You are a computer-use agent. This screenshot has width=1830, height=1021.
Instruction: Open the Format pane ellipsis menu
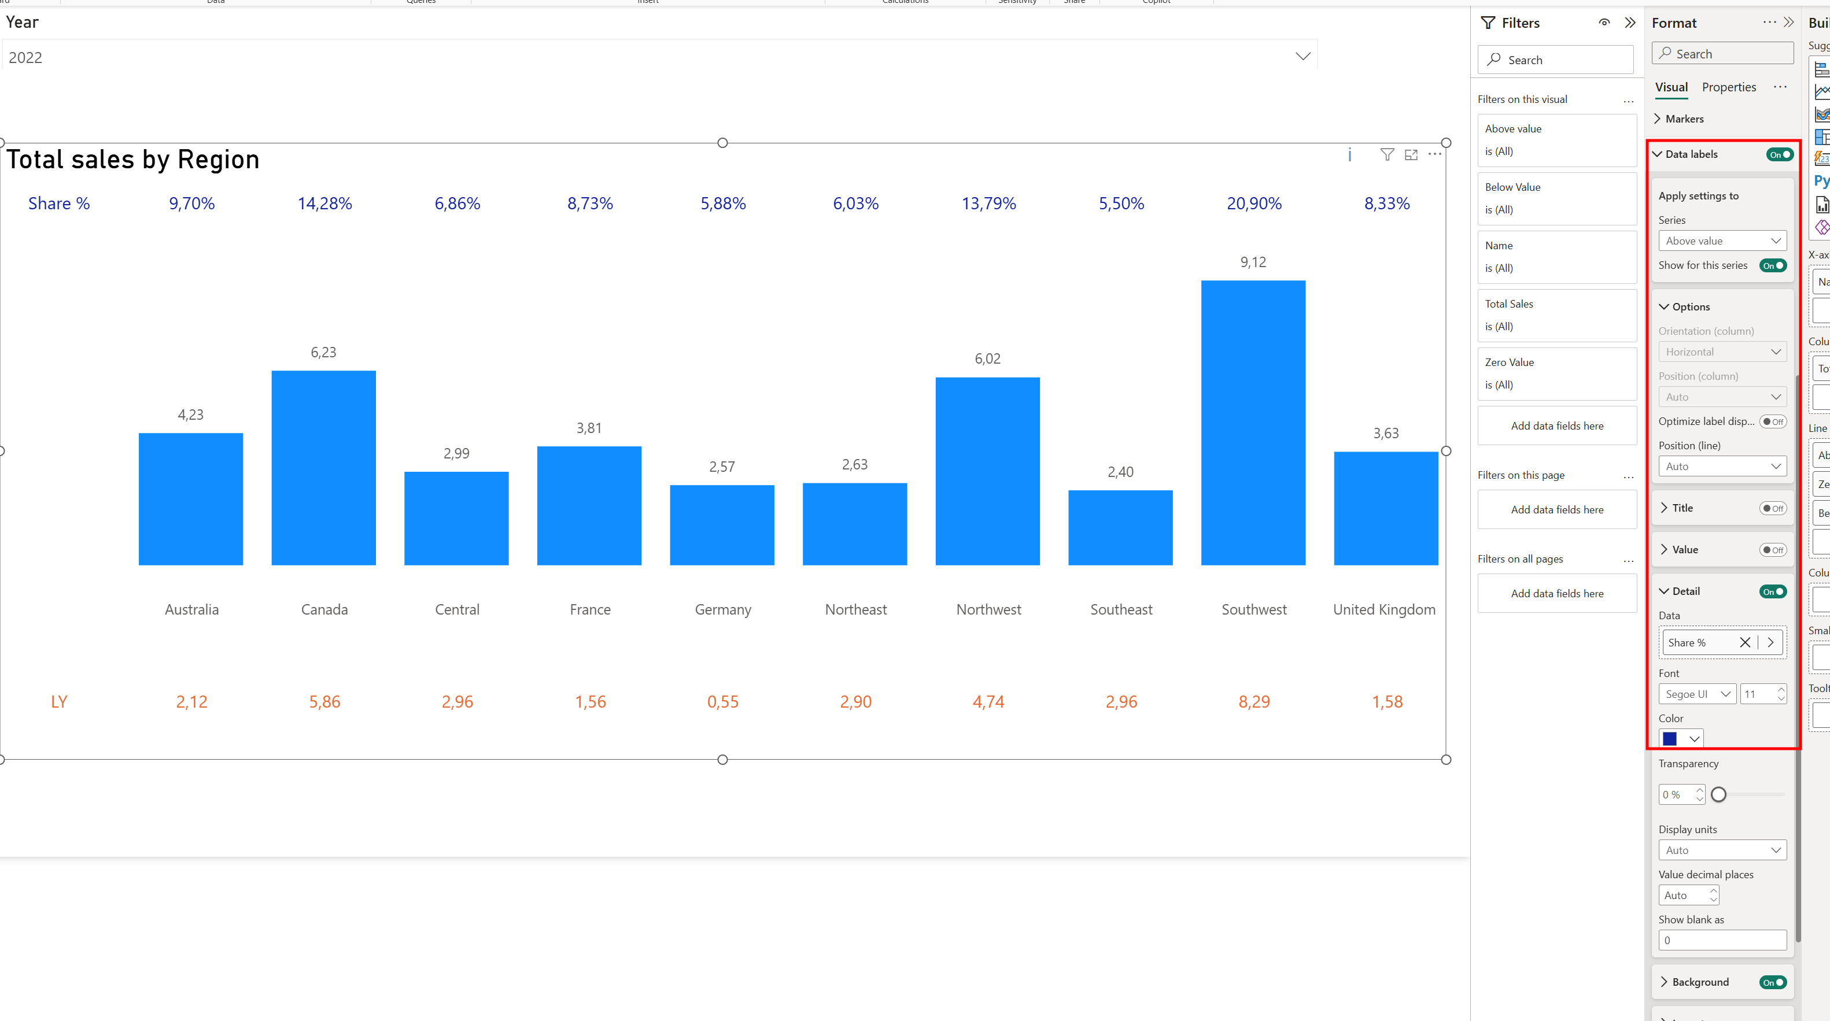(1769, 23)
